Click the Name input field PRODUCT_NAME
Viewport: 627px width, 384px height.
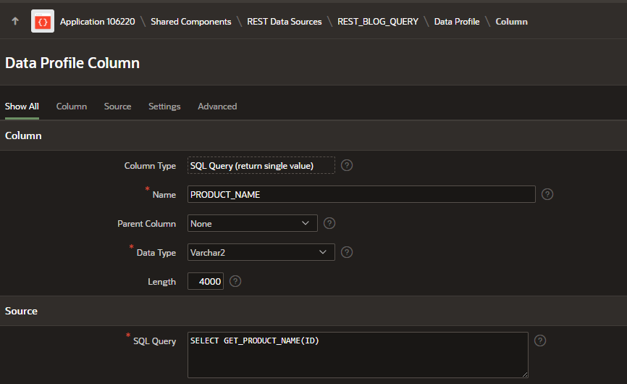click(x=361, y=194)
